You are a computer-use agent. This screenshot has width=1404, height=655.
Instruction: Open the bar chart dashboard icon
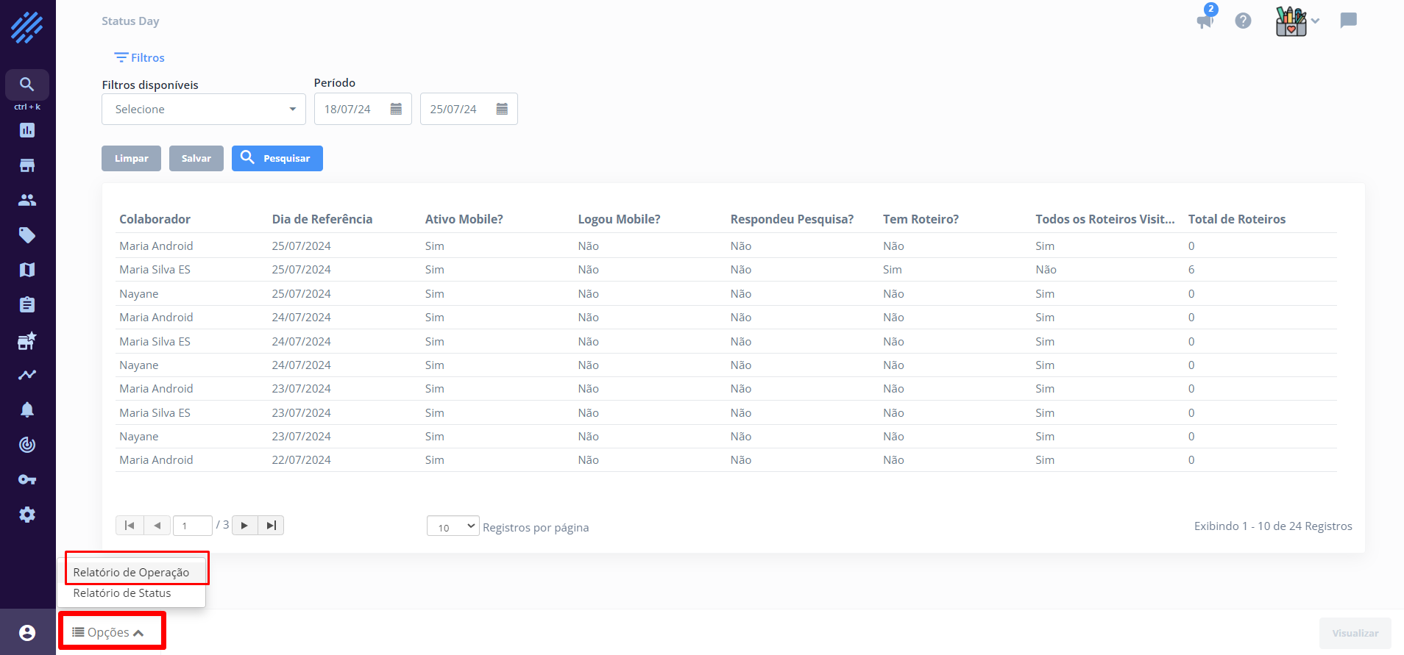(27, 130)
